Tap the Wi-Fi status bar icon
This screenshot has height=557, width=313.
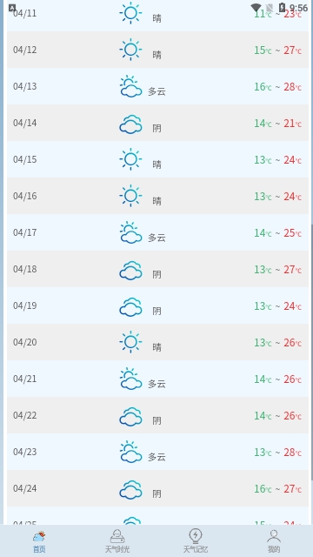256,8
